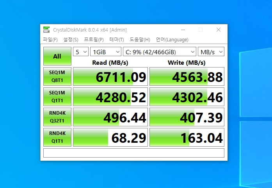Click the Read (MB/s) column header

[x=110, y=63]
